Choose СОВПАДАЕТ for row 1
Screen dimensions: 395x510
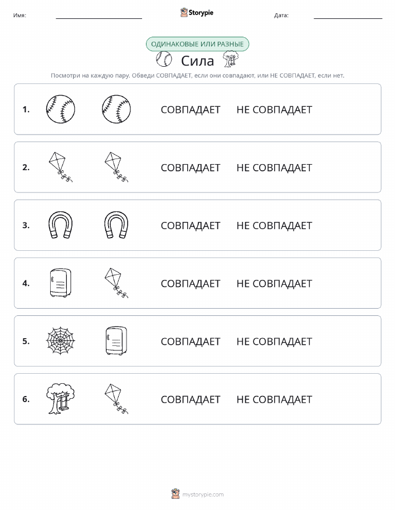point(191,110)
